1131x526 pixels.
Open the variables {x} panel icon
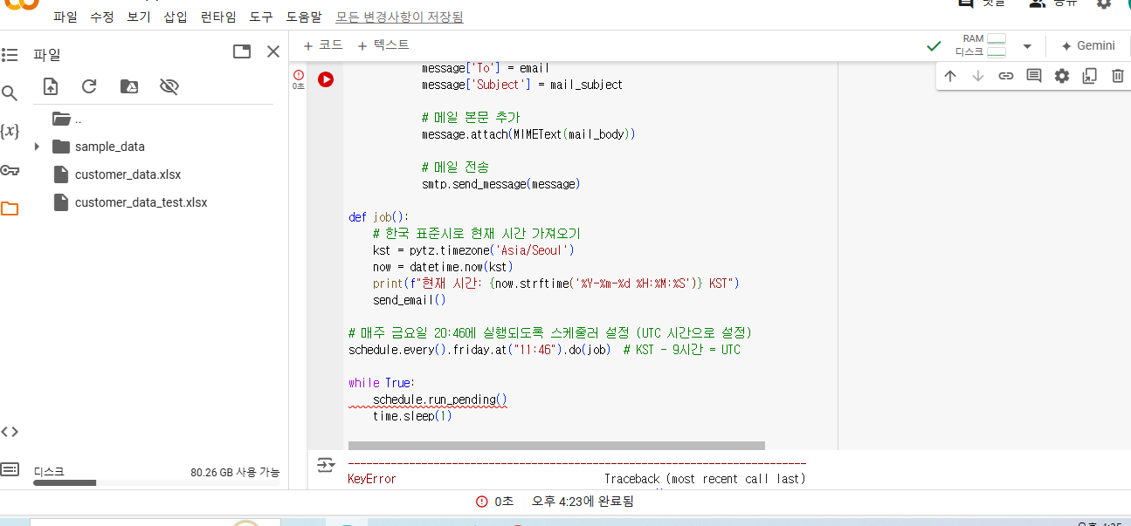pyautogui.click(x=10, y=132)
